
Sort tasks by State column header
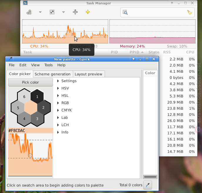point(154,52)
